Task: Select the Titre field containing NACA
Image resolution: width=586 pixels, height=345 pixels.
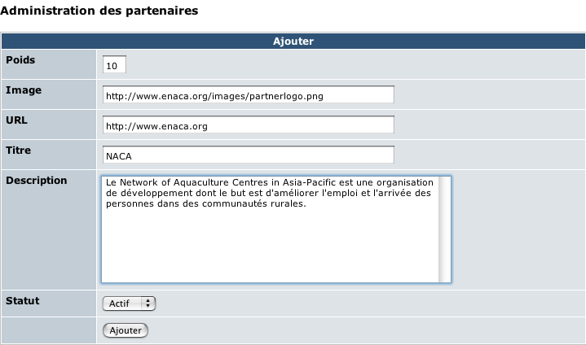Action: coord(248,155)
